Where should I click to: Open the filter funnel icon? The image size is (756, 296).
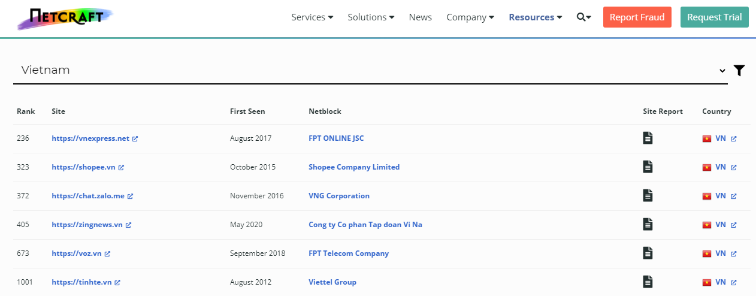pyautogui.click(x=739, y=71)
